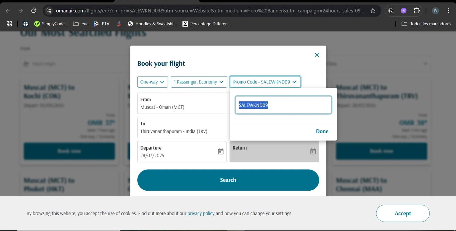This screenshot has width=456, height=231.
Task: Bookmark this page with the star
Action: [373, 11]
